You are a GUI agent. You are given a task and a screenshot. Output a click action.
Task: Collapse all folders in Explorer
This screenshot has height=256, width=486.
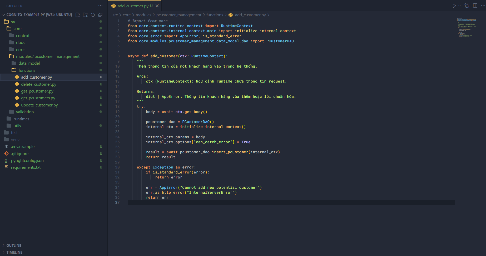click(x=100, y=15)
